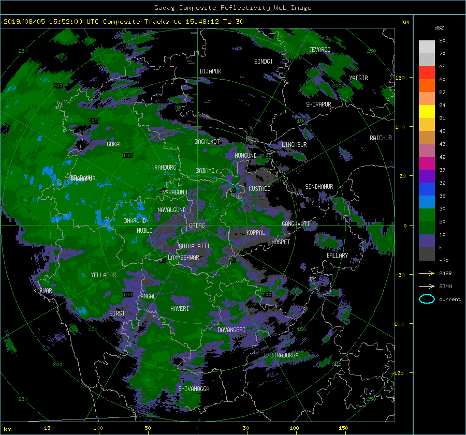Viewport: 466px width, 435px height.
Task: Click the DHARWAD city label
Action: pyautogui.click(x=135, y=221)
